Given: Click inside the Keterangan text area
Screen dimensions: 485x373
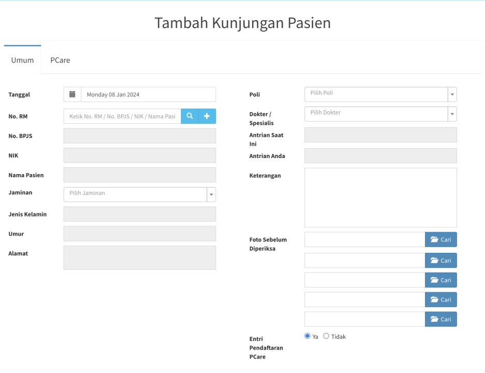Looking at the screenshot, I should pos(380,197).
